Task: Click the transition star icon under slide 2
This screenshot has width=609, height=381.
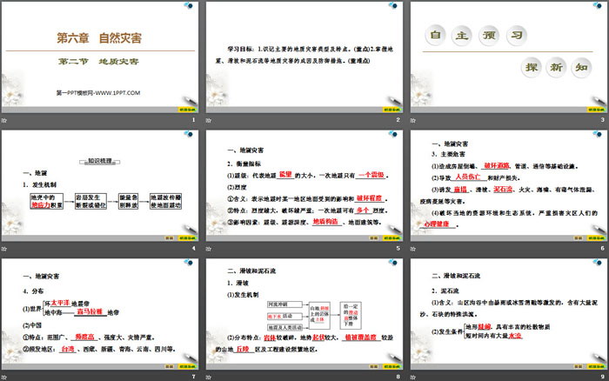Action: pos(208,119)
